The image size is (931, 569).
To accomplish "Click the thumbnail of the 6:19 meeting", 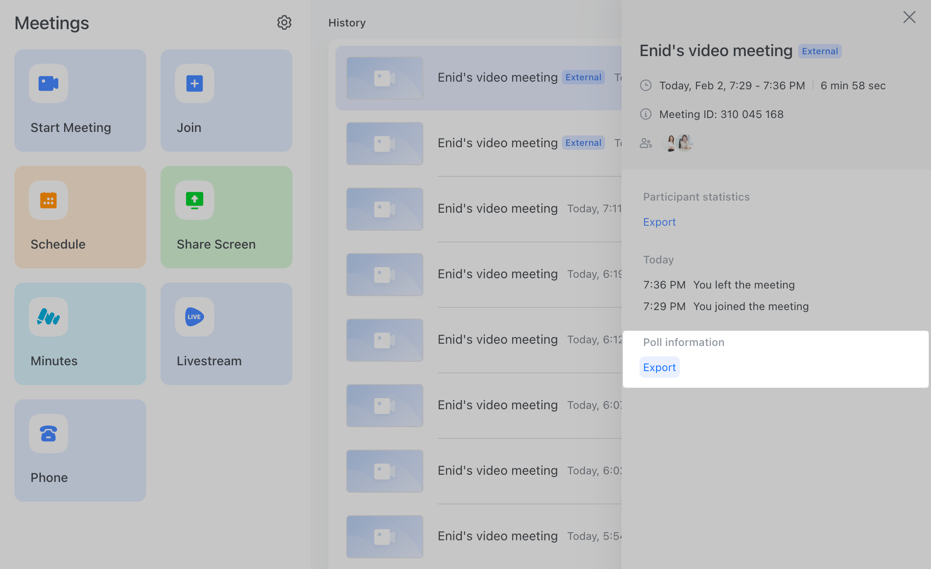I will [384, 274].
